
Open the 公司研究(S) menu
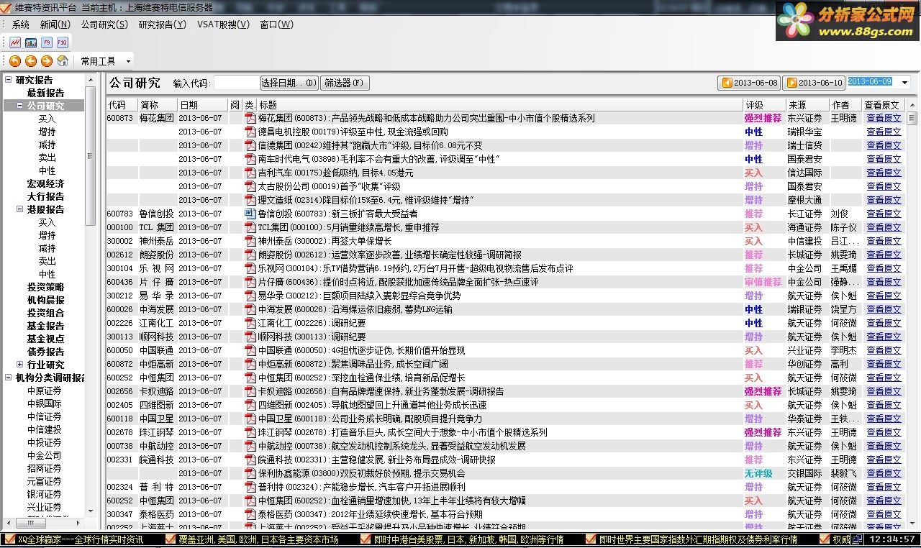[104, 24]
